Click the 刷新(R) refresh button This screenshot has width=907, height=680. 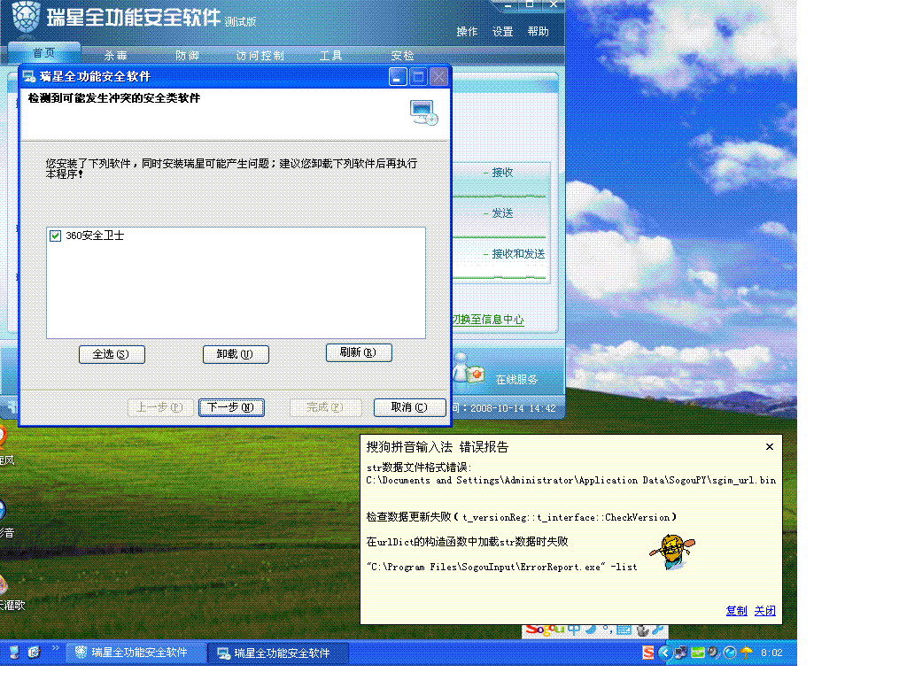tap(359, 352)
